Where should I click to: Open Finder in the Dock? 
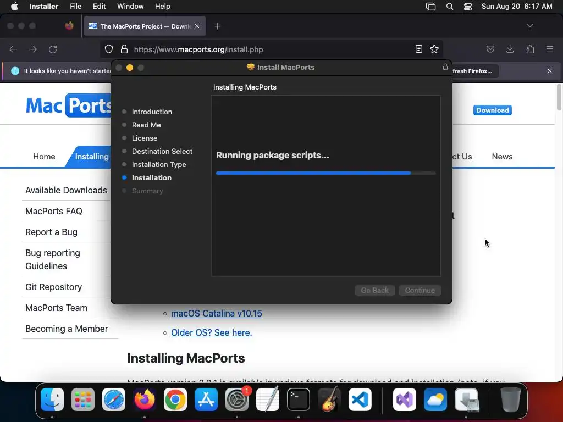[x=52, y=399]
